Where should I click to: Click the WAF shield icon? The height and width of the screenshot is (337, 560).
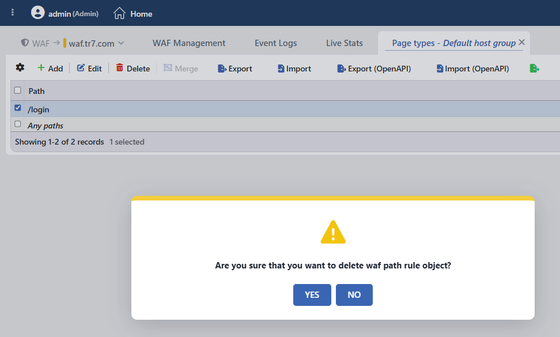(x=25, y=43)
